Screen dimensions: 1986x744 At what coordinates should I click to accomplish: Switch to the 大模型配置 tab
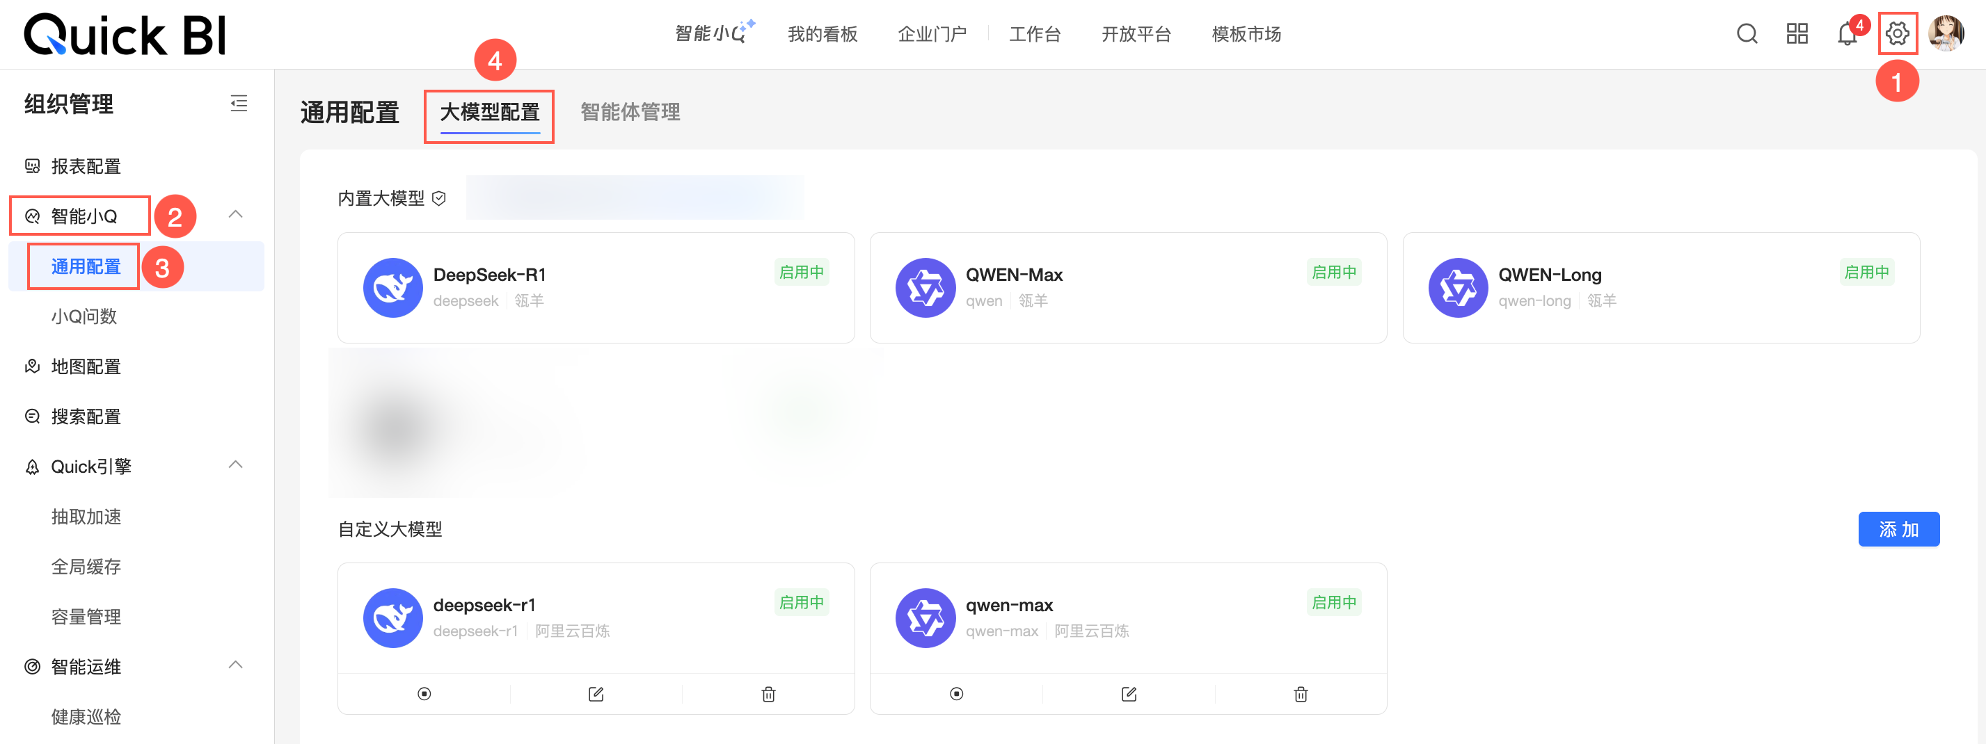(490, 113)
